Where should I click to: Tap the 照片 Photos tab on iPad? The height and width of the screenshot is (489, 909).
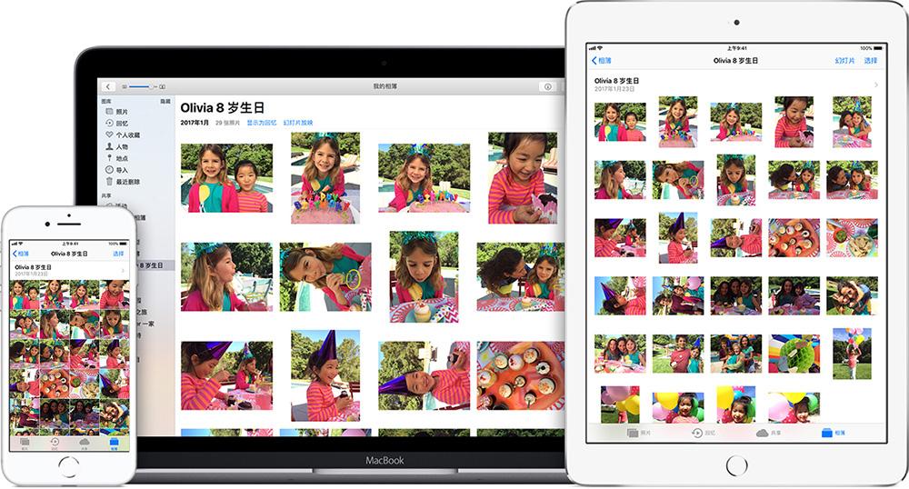[x=639, y=433]
